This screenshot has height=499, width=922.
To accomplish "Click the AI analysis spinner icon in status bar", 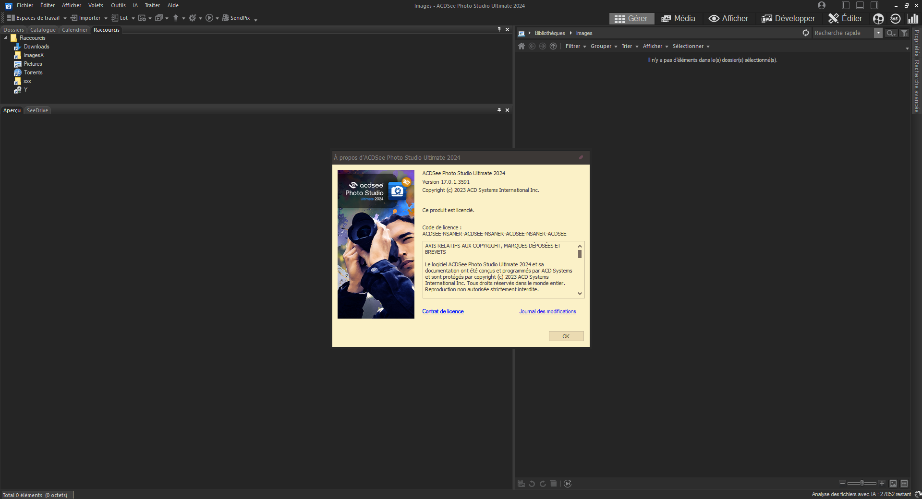I will click(918, 494).
